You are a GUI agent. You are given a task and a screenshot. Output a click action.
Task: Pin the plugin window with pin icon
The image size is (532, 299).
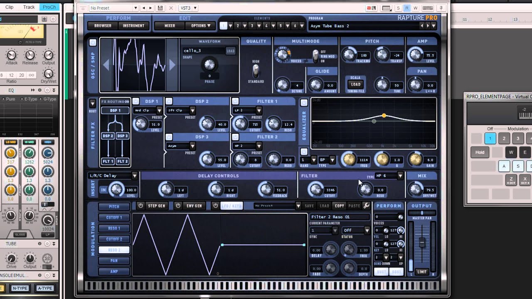coord(441,8)
